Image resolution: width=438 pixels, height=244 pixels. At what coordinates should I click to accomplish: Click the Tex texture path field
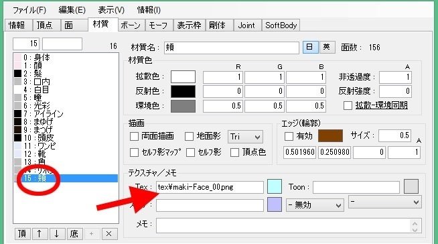[x=210, y=187]
